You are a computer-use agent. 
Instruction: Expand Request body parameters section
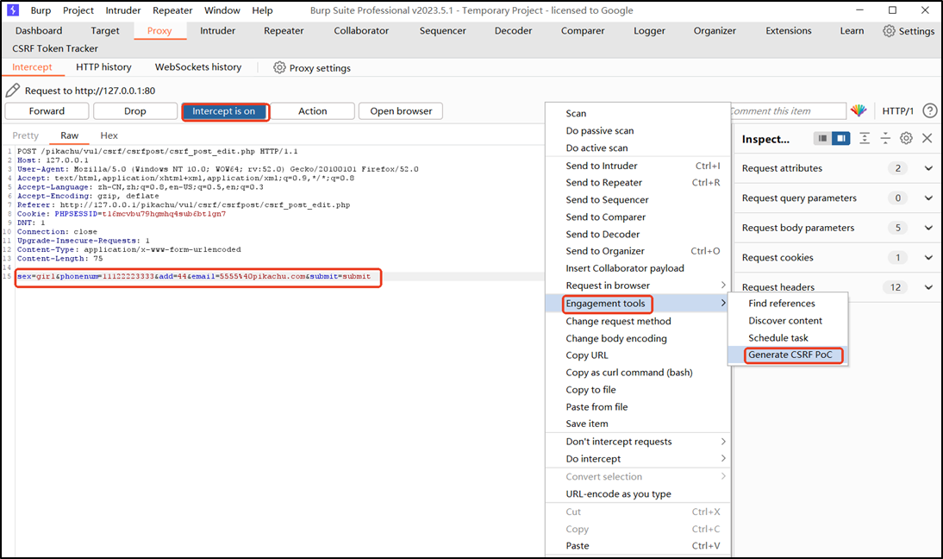(928, 228)
